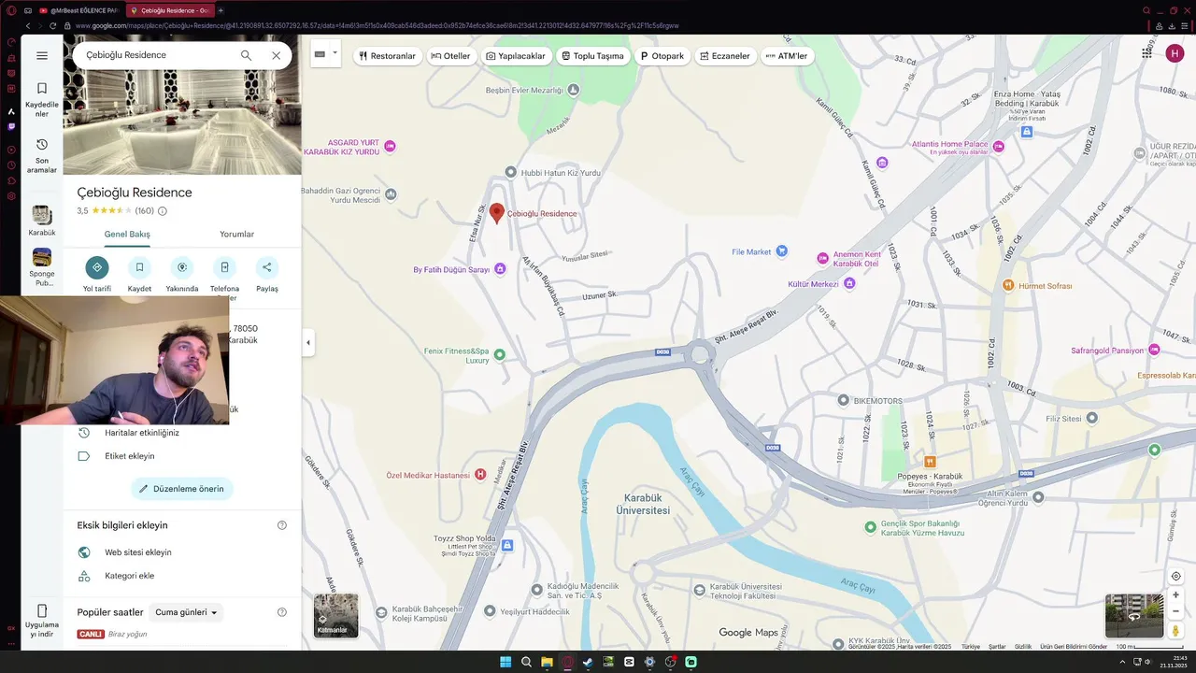The height and width of the screenshot is (673, 1196).
Task: Click the By Fatih Düğün Sarayı marker
Action: pos(500,269)
